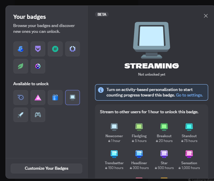Click the '20 hours' requirement under Breakout
Viewport: 214px width, 181px height.
click(164, 141)
